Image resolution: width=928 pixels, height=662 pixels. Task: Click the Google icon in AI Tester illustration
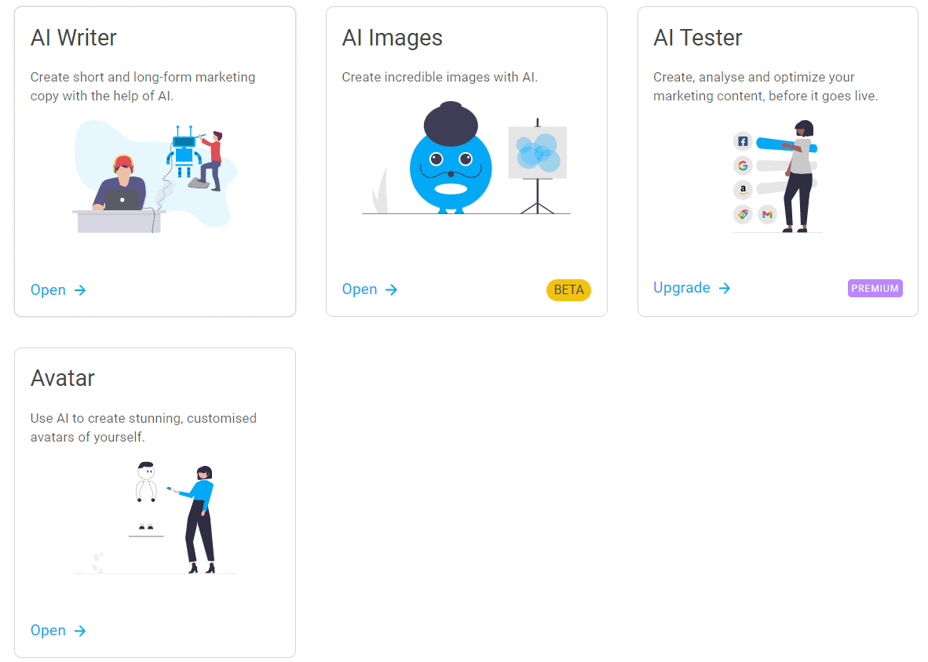(743, 165)
